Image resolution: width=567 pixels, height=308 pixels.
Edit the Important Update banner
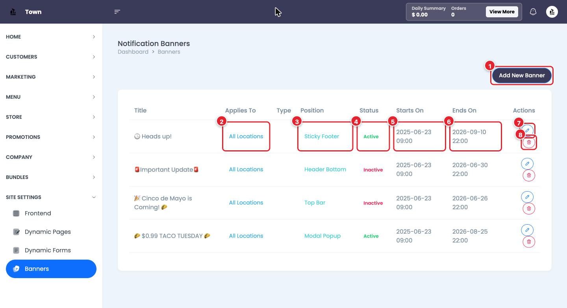tap(527, 164)
